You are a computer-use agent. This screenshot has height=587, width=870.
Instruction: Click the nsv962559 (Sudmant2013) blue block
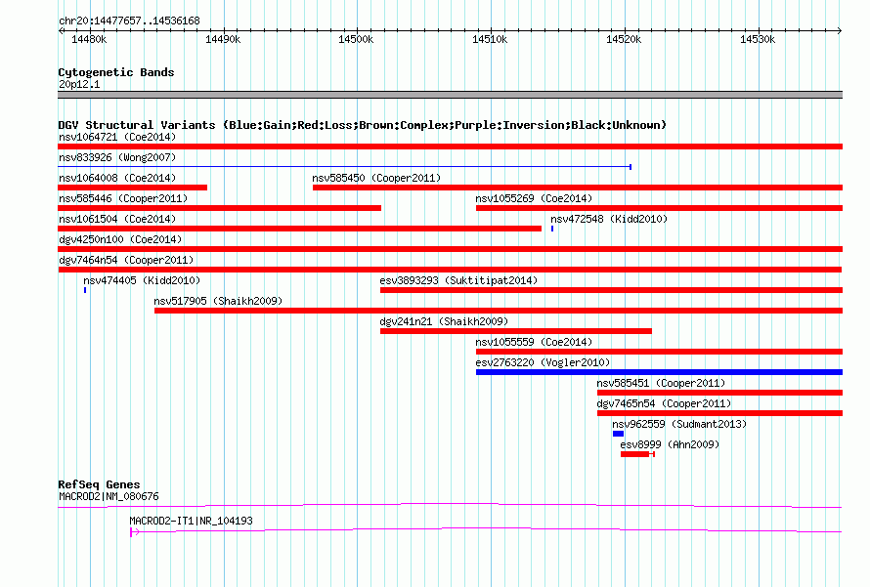(x=618, y=434)
